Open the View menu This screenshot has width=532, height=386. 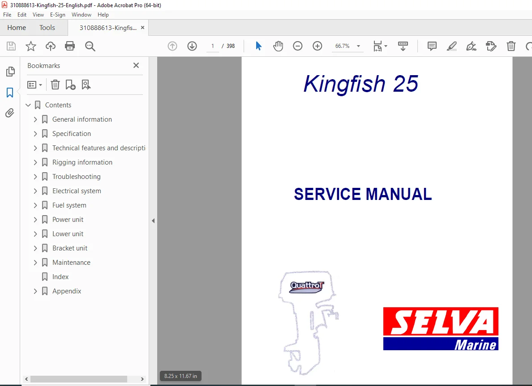[x=38, y=15]
